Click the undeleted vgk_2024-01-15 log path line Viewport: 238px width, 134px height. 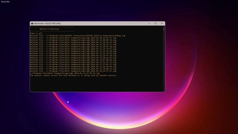click(x=65, y=73)
